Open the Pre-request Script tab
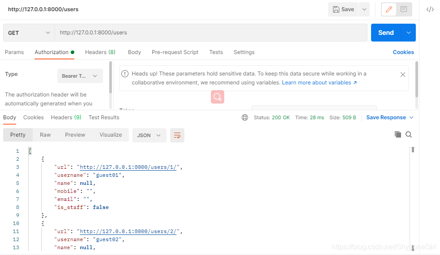This screenshot has height=255, width=440. (x=175, y=52)
